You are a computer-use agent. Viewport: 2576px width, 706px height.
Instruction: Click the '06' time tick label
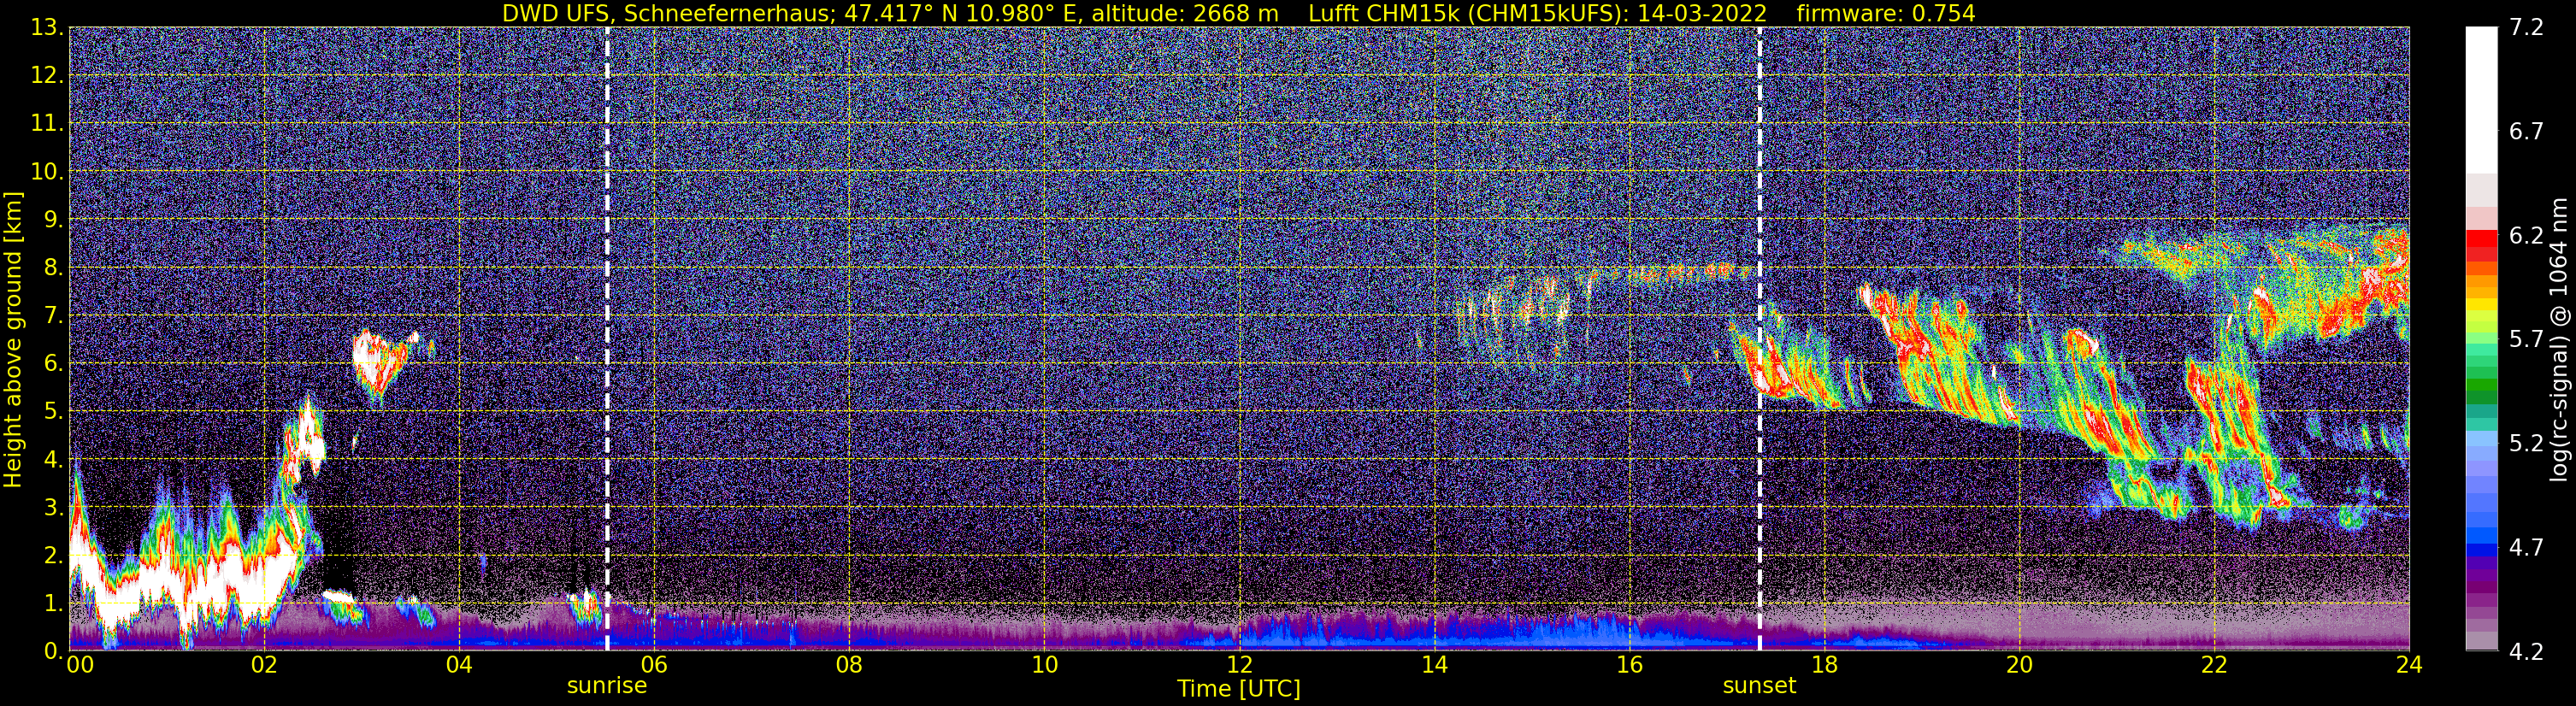654,665
